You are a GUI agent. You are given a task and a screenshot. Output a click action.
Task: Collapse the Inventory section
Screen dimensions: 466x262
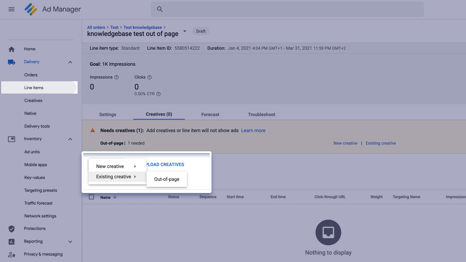(70, 139)
